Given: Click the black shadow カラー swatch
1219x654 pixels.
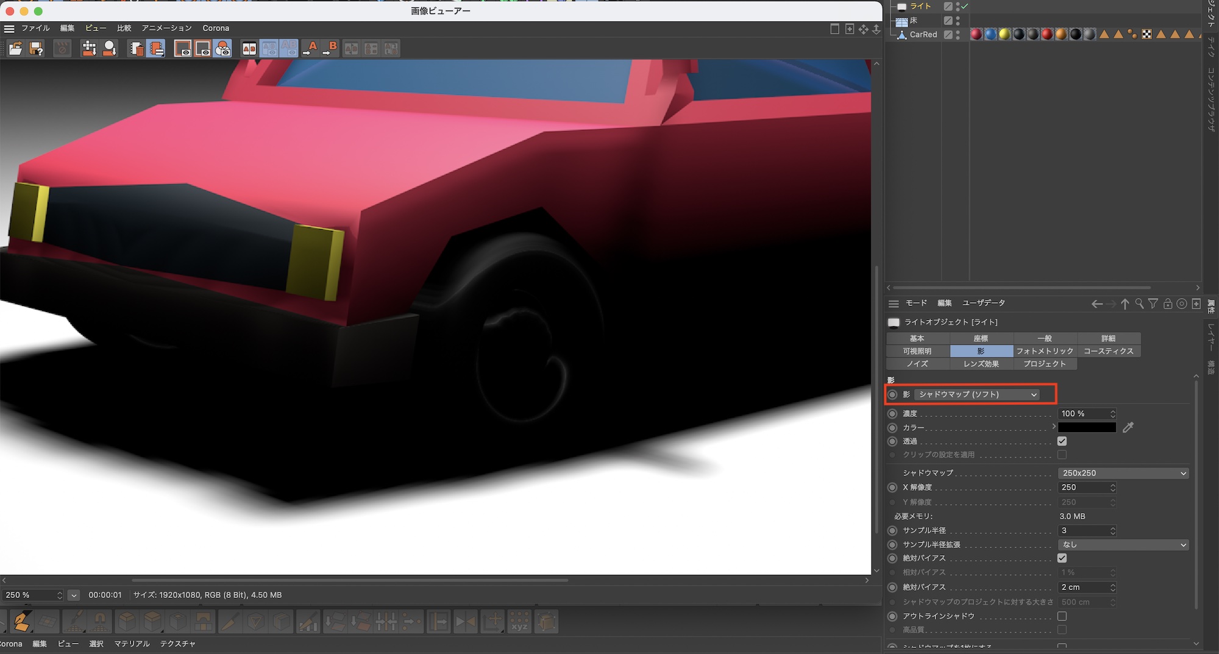Looking at the screenshot, I should tap(1087, 427).
